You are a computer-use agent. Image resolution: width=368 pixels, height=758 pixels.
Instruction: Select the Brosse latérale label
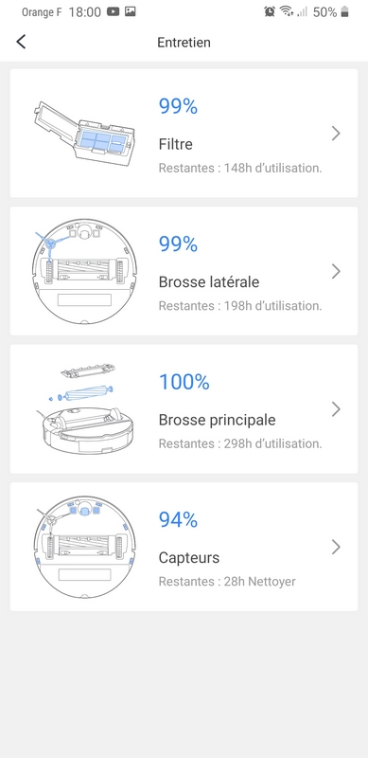209,281
